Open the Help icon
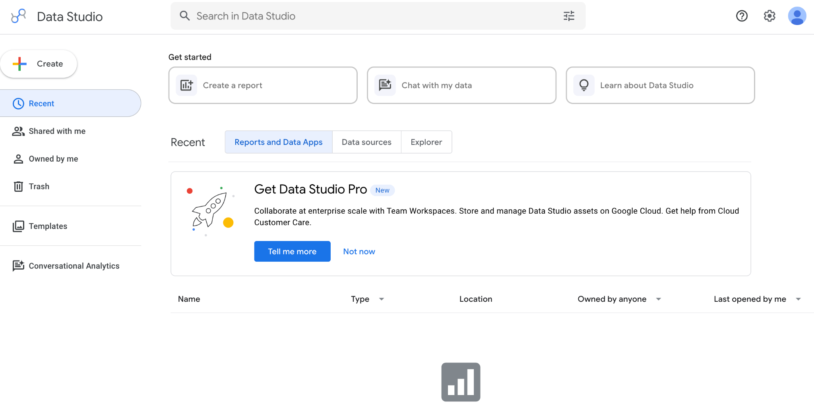Viewport: 814px width, 403px height. coord(742,16)
